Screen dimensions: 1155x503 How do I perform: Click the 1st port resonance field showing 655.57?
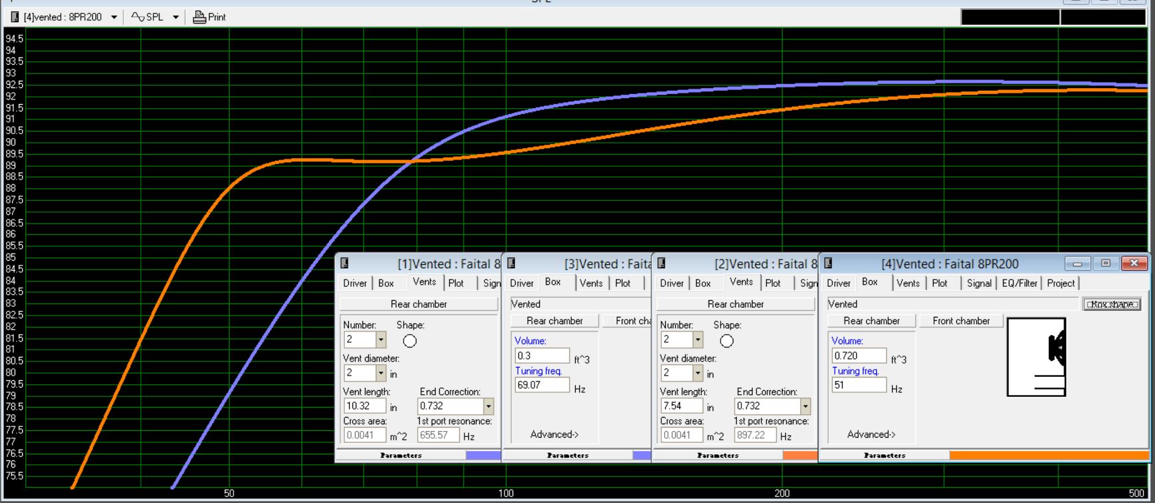[x=438, y=436]
